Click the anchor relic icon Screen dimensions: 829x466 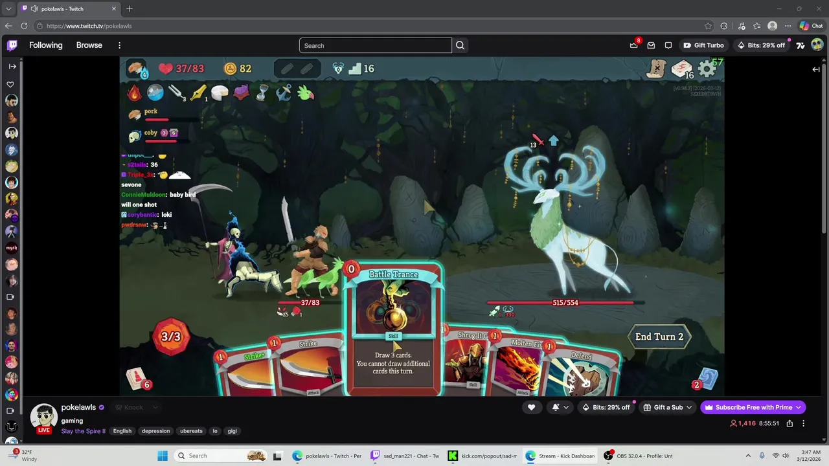click(x=284, y=93)
